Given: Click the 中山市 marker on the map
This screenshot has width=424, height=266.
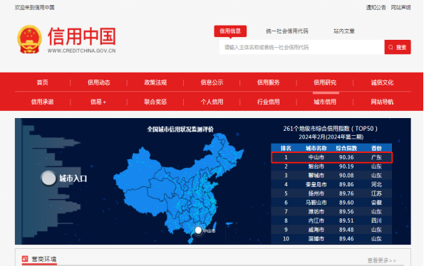Looking at the screenshot, I should (198, 230).
